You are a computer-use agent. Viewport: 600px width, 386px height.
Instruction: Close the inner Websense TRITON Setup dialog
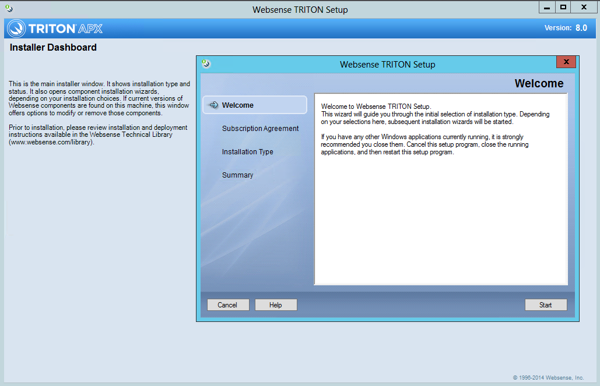[x=566, y=62]
